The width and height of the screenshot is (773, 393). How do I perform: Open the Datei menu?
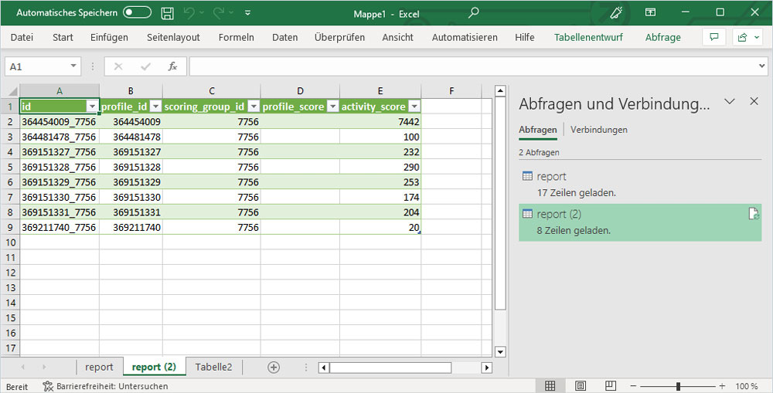22,37
